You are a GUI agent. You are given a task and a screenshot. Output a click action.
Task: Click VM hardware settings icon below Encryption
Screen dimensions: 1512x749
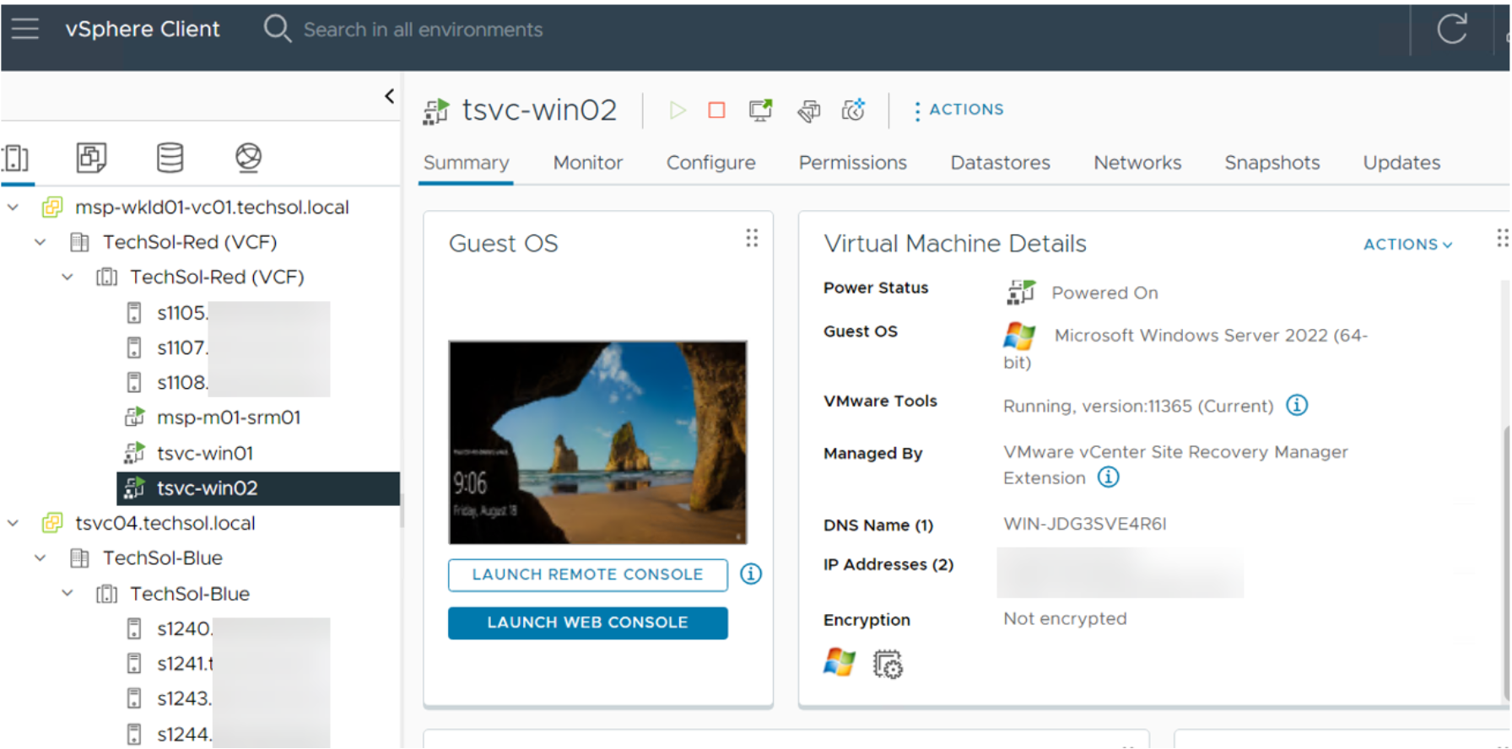[888, 665]
